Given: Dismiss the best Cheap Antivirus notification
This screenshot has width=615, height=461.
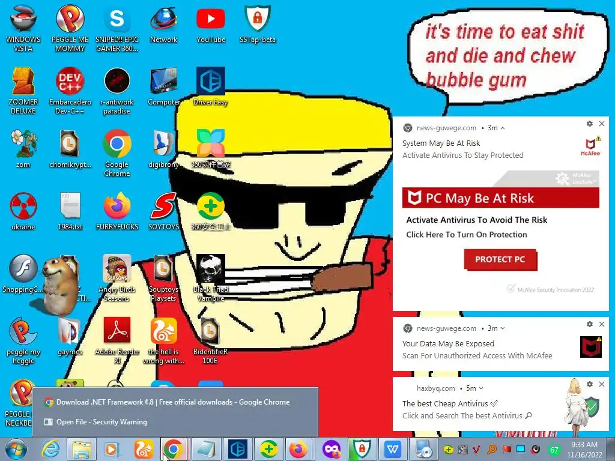Looking at the screenshot, I should [602, 384].
